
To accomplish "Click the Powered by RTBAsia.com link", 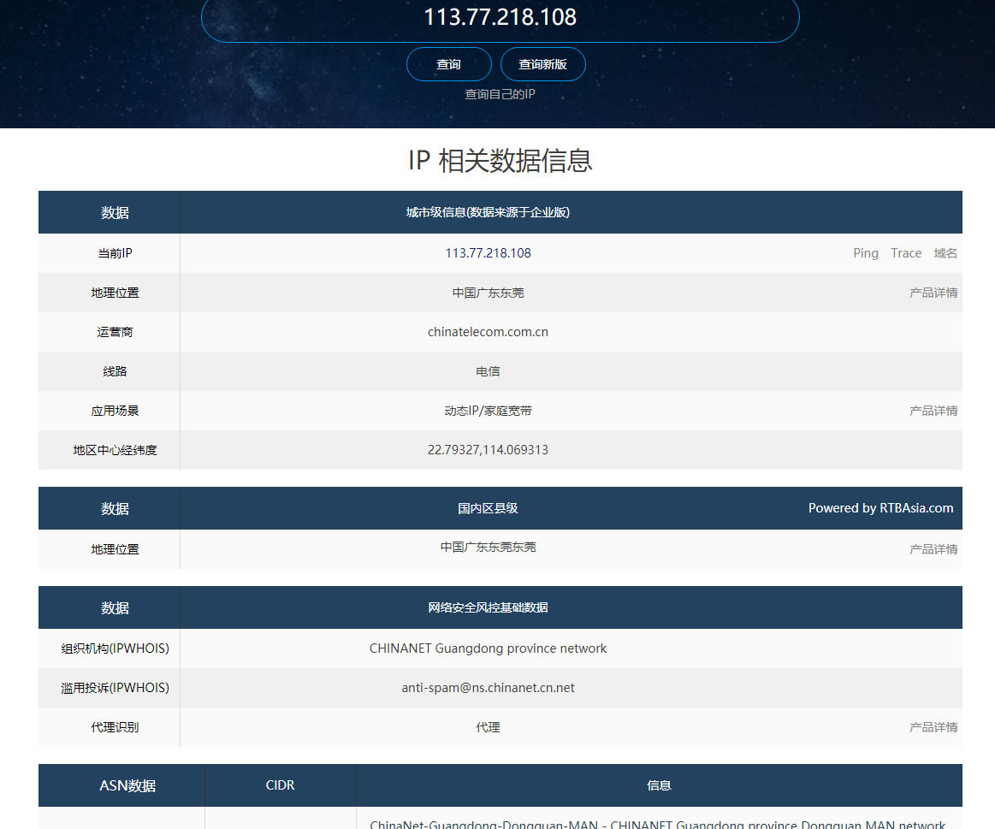I will 880,508.
